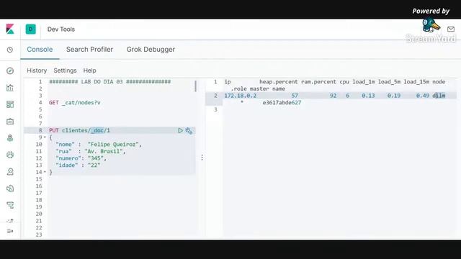Click line number 3 in output gutter

(x=215, y=109)
